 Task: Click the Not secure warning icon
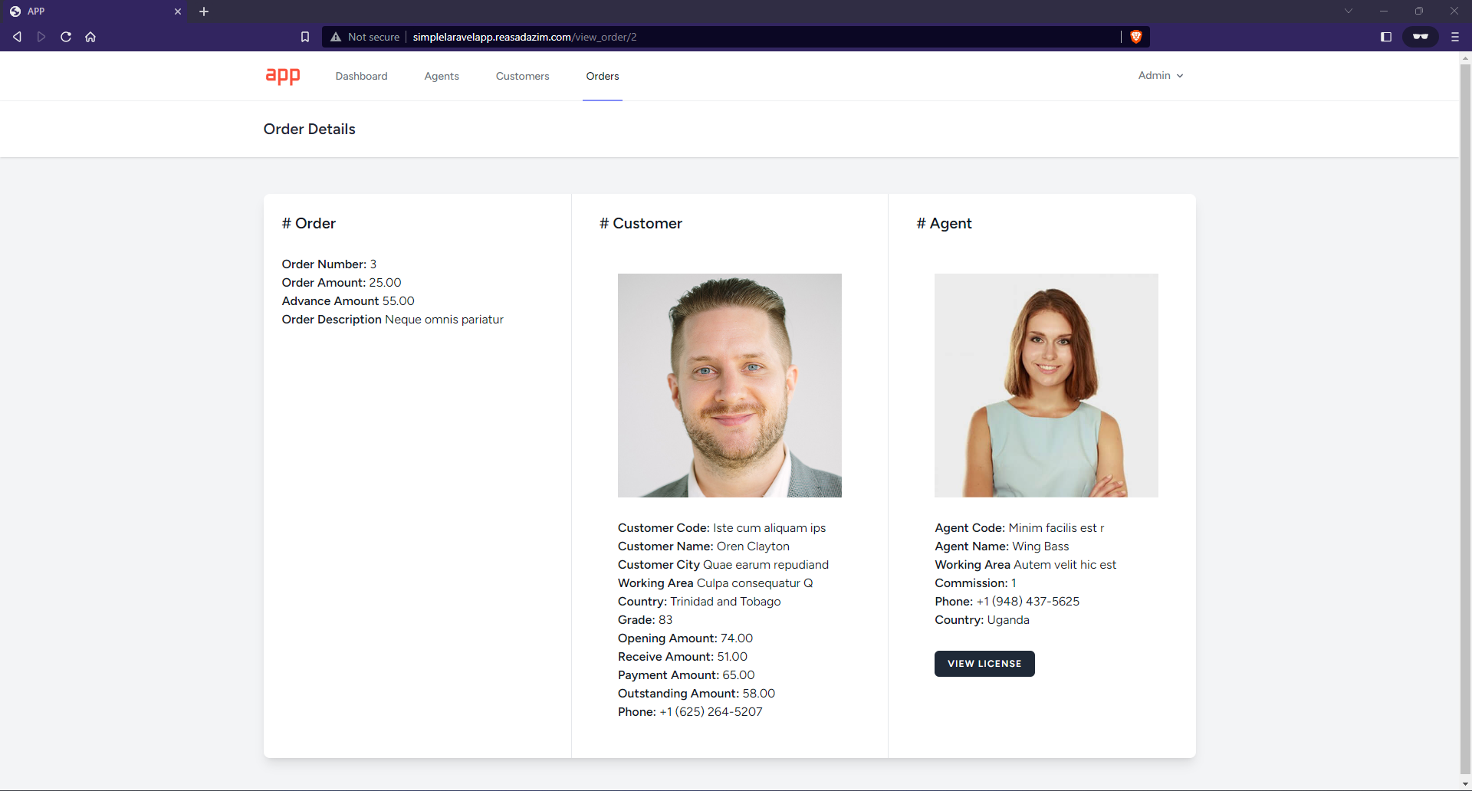coord(336,37)
